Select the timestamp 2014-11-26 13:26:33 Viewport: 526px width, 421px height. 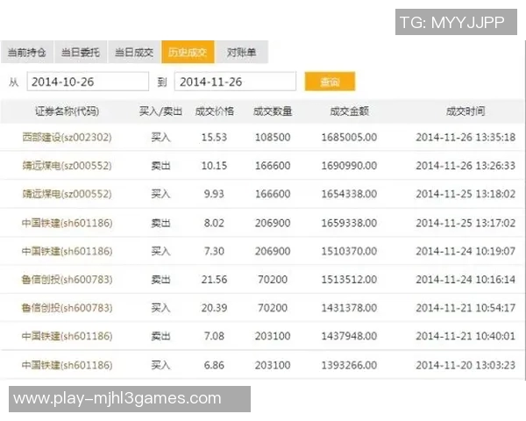tap(466, 166)
